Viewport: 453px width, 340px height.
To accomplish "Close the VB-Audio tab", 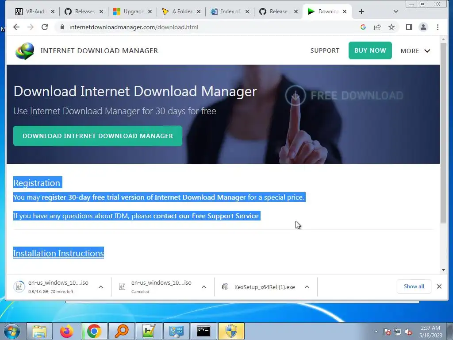I will pos(53,12).
